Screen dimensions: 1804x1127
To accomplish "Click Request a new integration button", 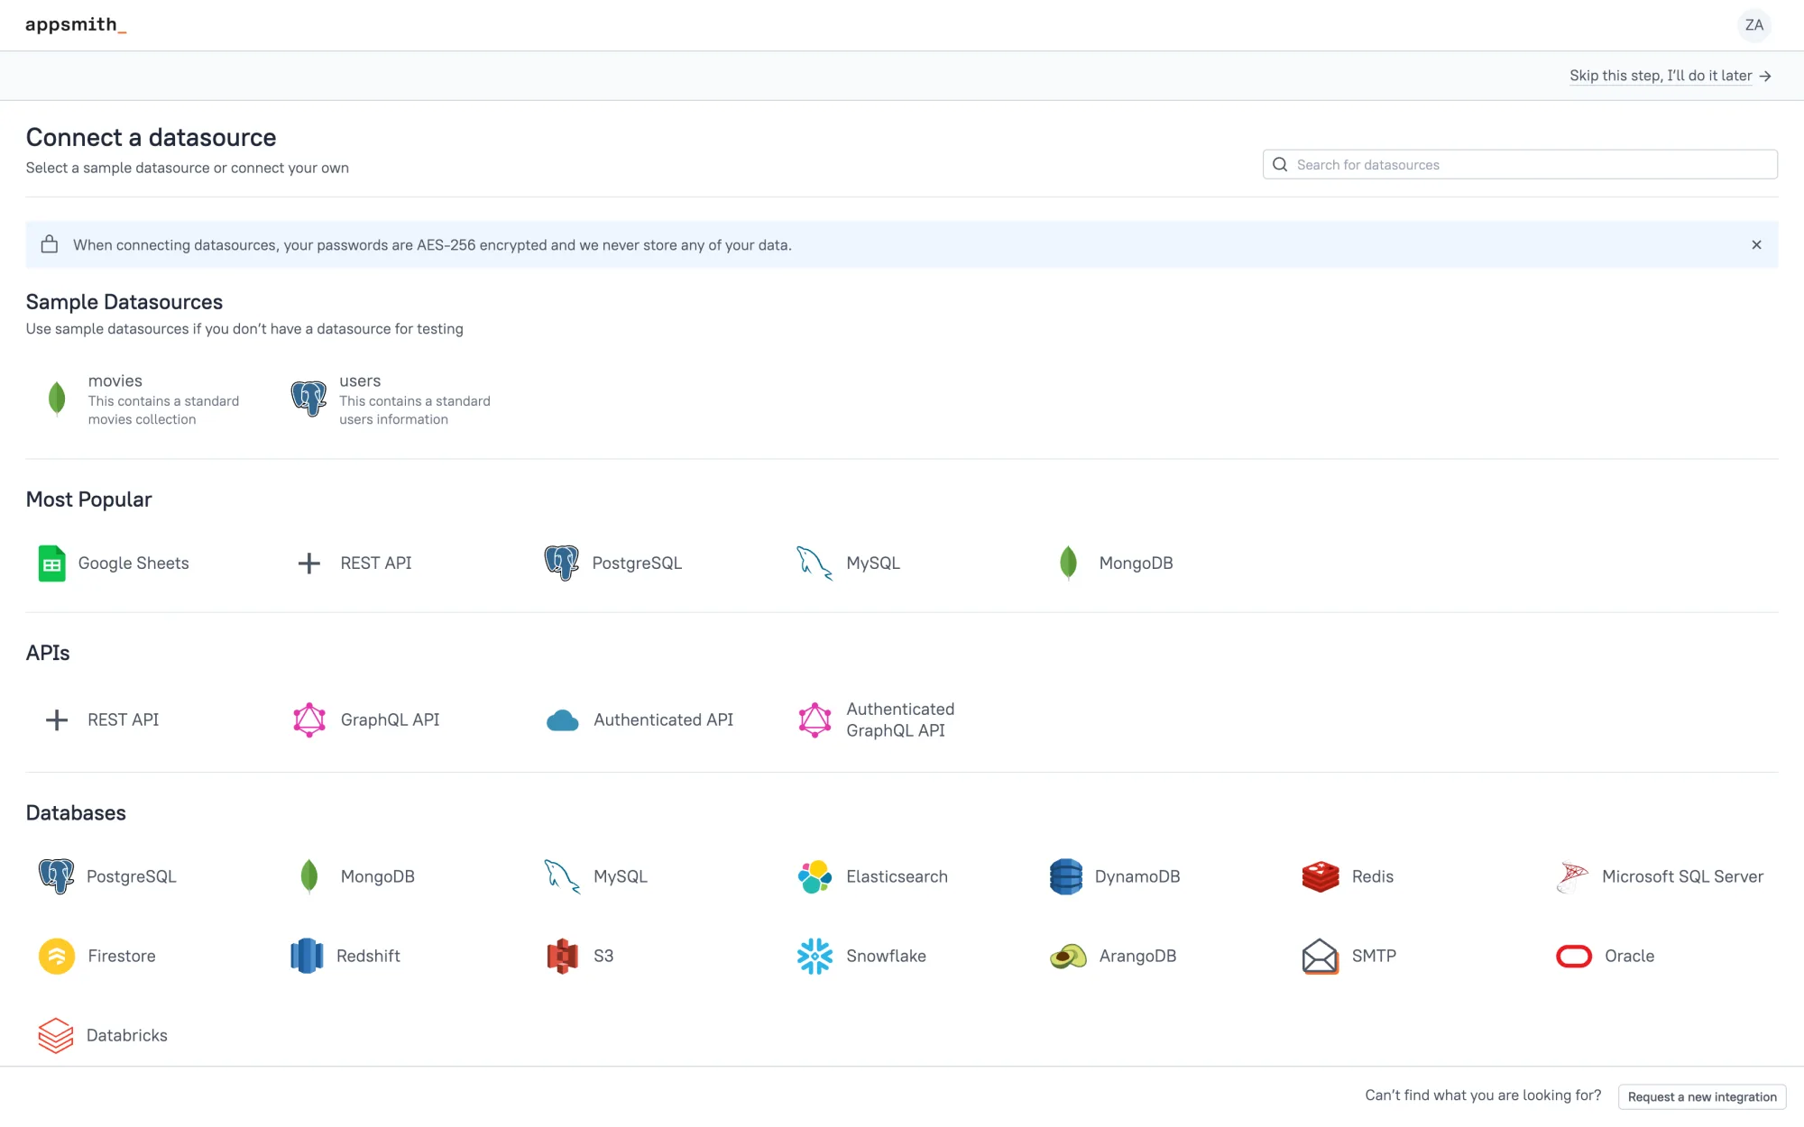I will pos(1702,1096).
